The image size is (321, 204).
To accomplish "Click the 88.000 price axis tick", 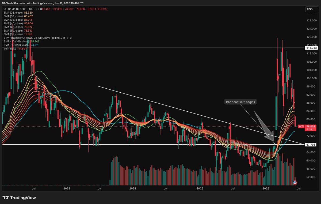I will (x=310, y=103).
